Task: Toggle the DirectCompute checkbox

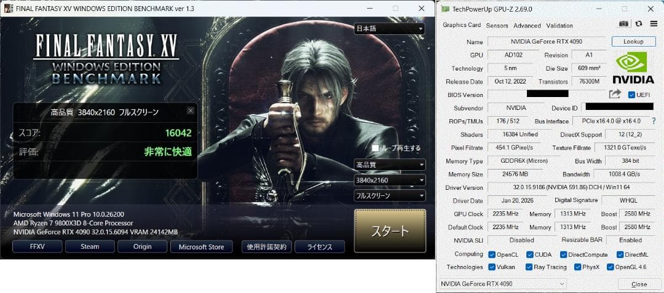Action: pyautogui.click(x=563, y=254)
